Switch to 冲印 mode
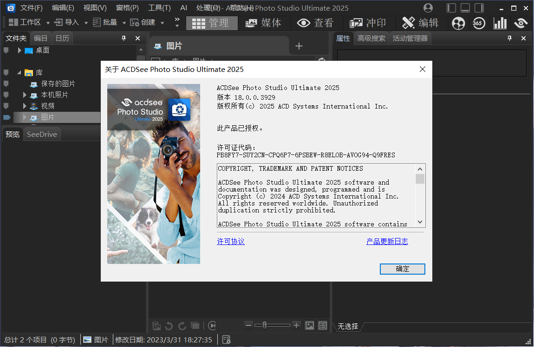This screenshot has height=347, width=534. pos(368,23)
